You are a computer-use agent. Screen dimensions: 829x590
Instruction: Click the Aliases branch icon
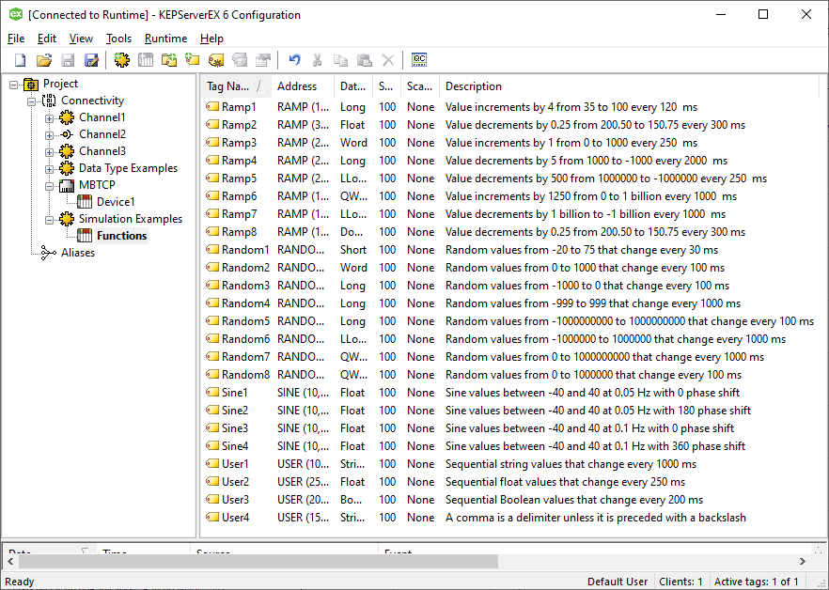click(x=49, y=253)
